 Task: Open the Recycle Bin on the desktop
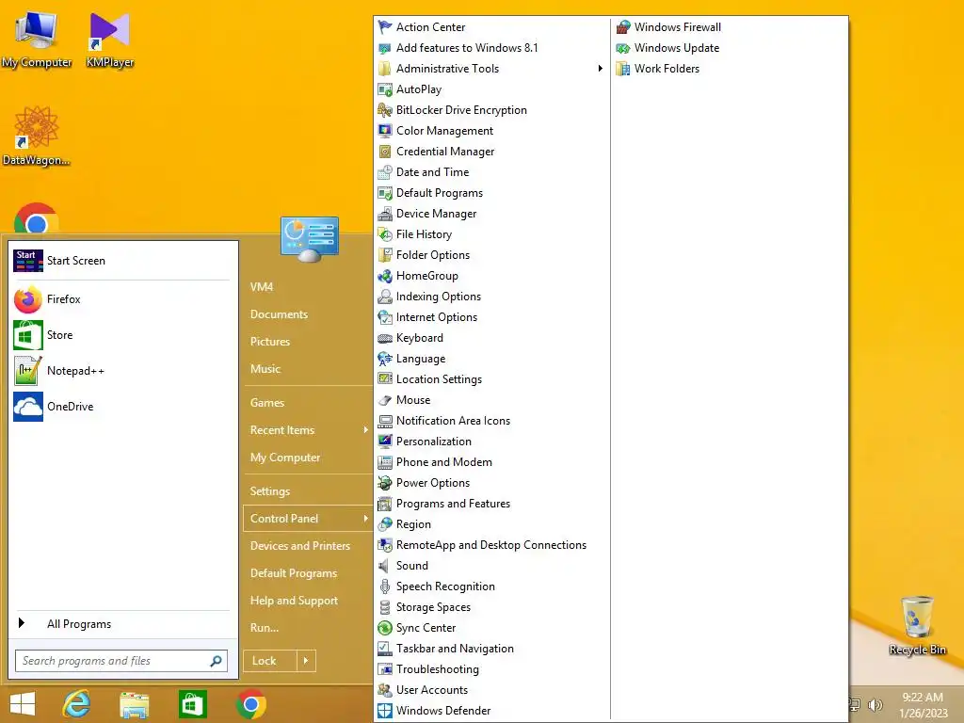(917, 625)
